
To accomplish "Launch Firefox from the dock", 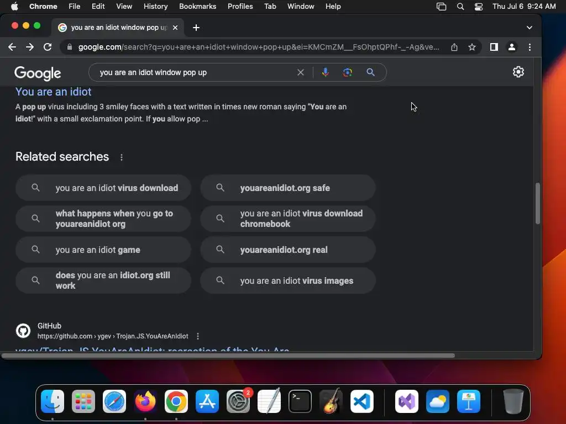I will click(x=145, y=401).
